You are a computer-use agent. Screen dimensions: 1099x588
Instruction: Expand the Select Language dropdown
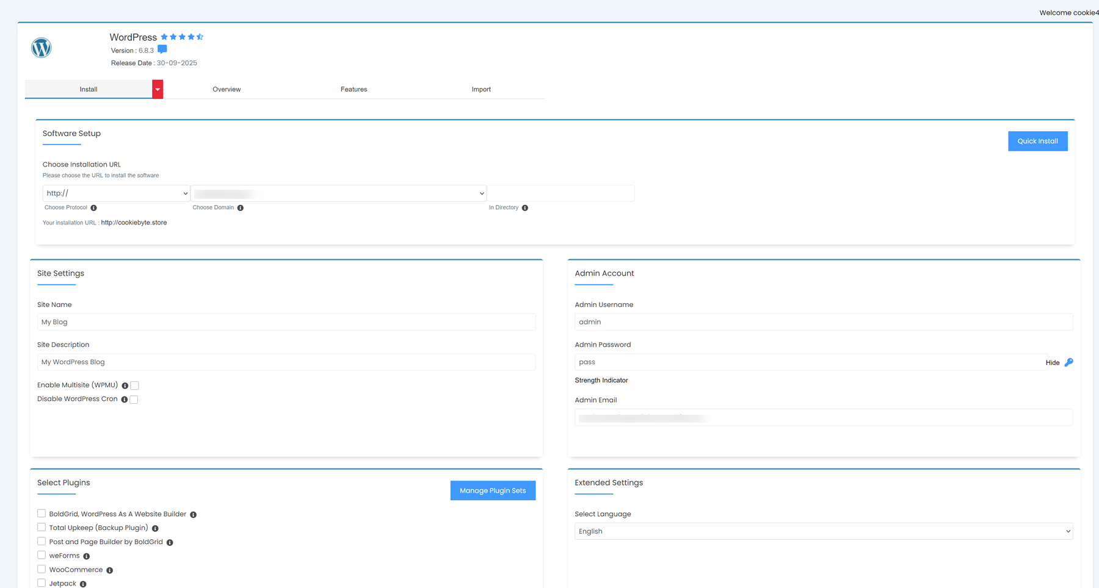click(x=823, y=531)
